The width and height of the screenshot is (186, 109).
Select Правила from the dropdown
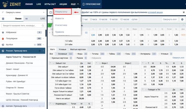(60, 32)
